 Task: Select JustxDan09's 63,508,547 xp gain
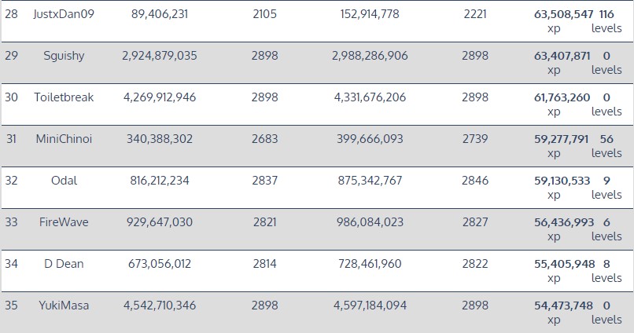click(563, 14)
